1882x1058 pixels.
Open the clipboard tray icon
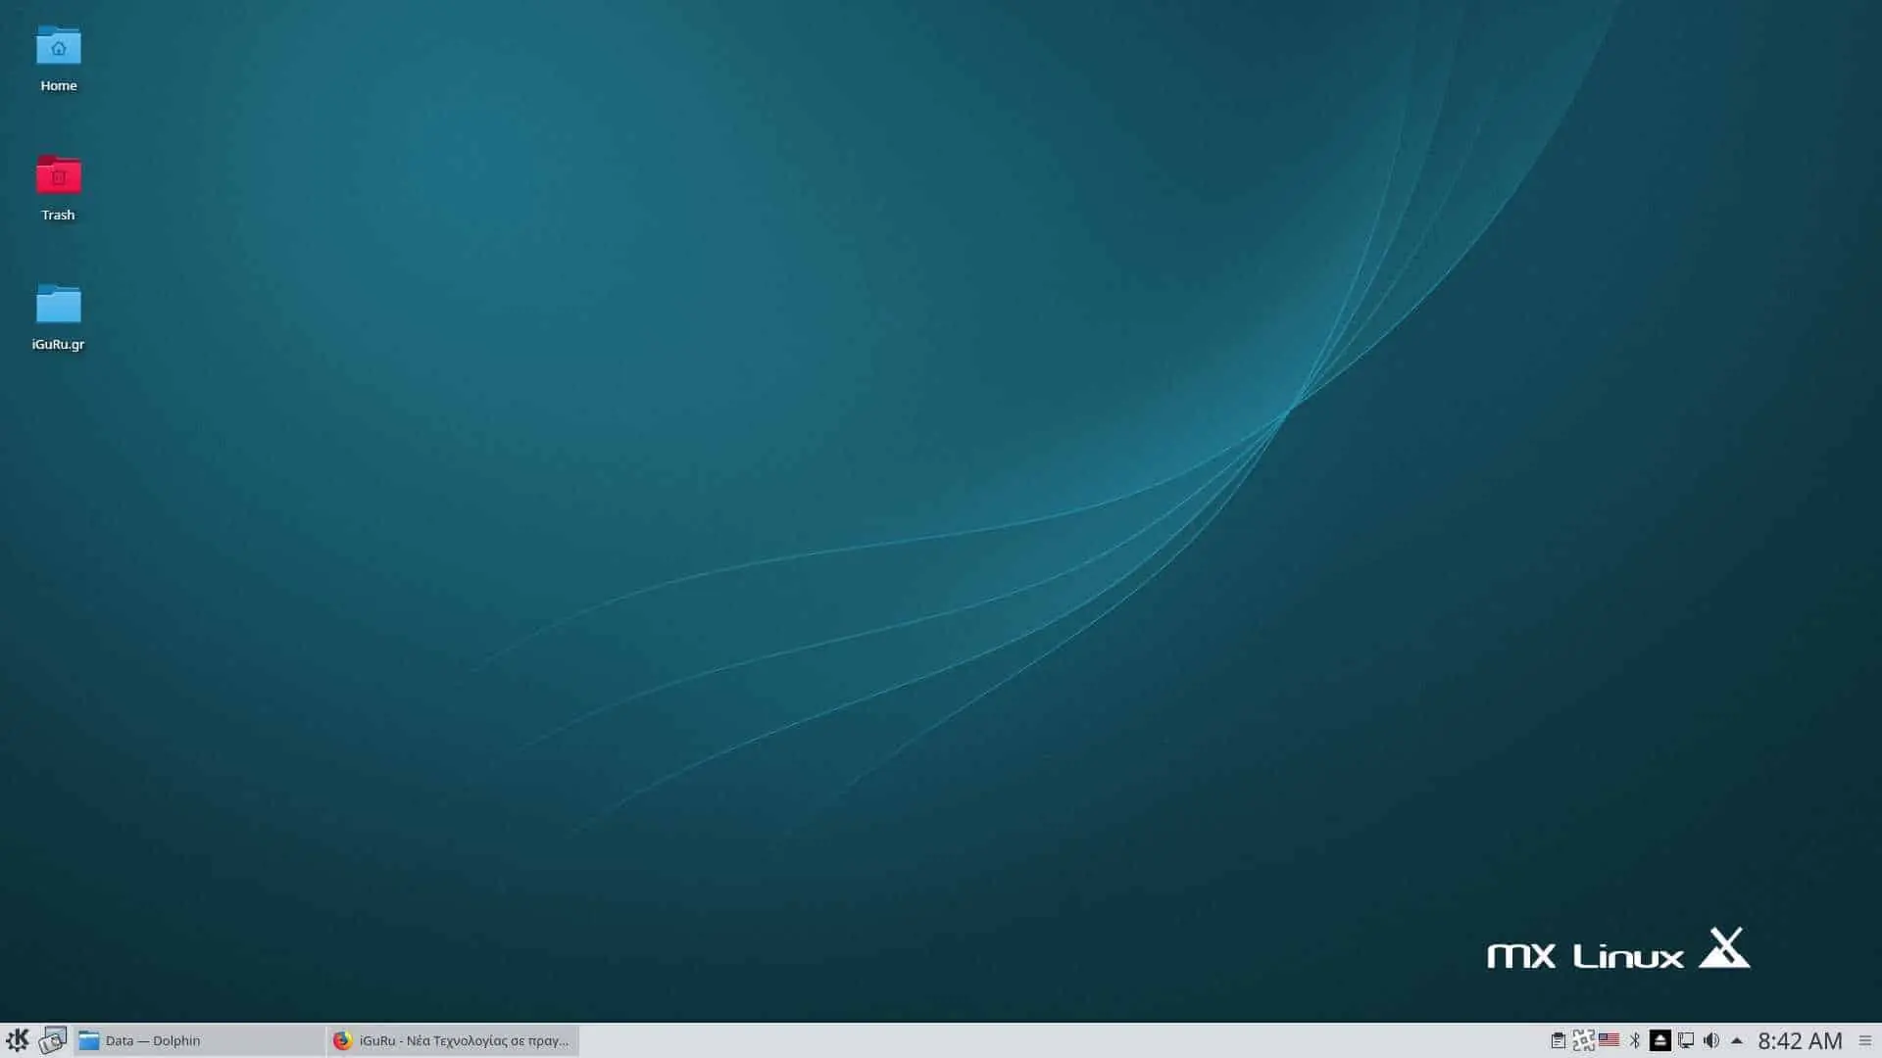1559,1040
